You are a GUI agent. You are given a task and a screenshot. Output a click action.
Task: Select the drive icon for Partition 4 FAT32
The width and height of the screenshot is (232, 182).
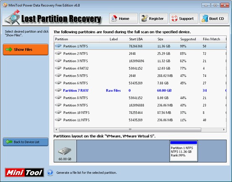coord(58,68)
